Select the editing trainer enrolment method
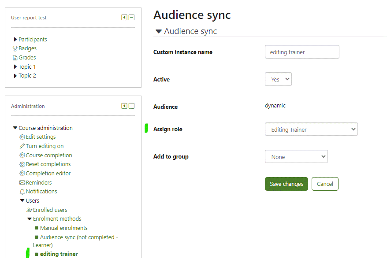The image size is (387, 259). (x=59, y=254)
